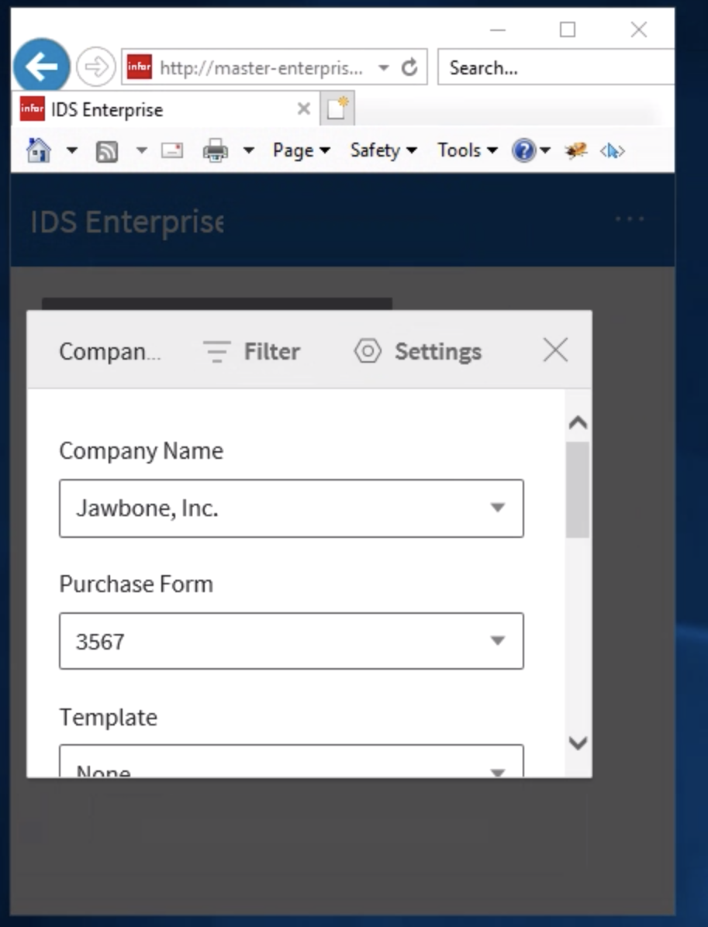Click the browser Forward arrow button
Viewport: 708px width, 927px height.
point(96,67)
